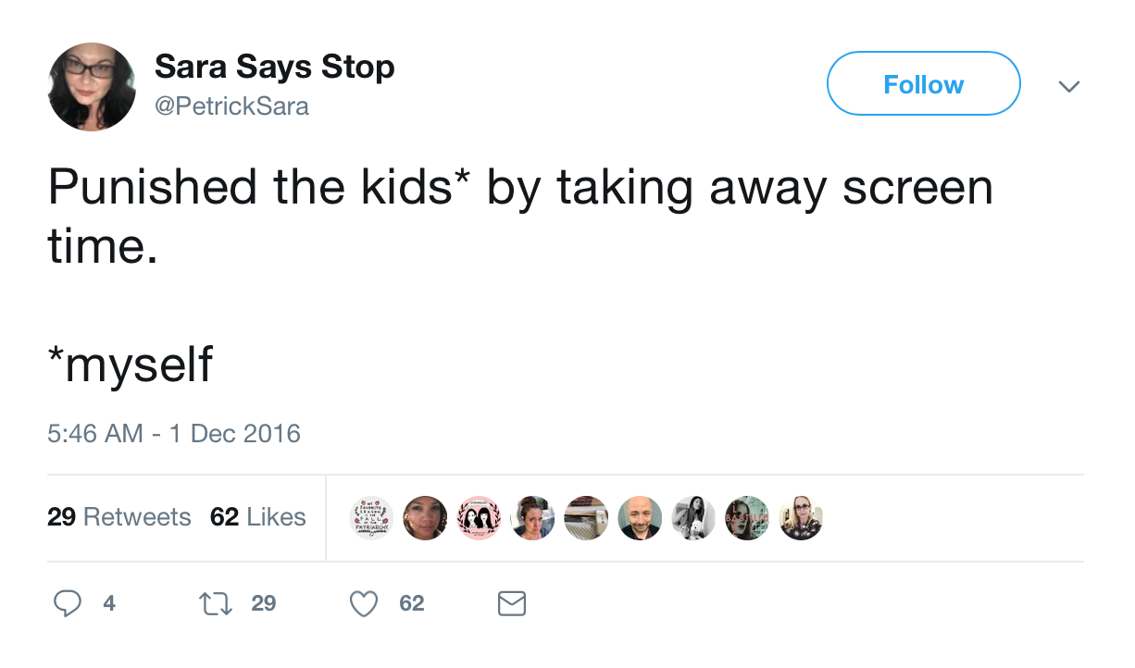Click the liker avatar holding a rabbit
Viewport: 1135px width, 668px height.
tap(693, 518)
